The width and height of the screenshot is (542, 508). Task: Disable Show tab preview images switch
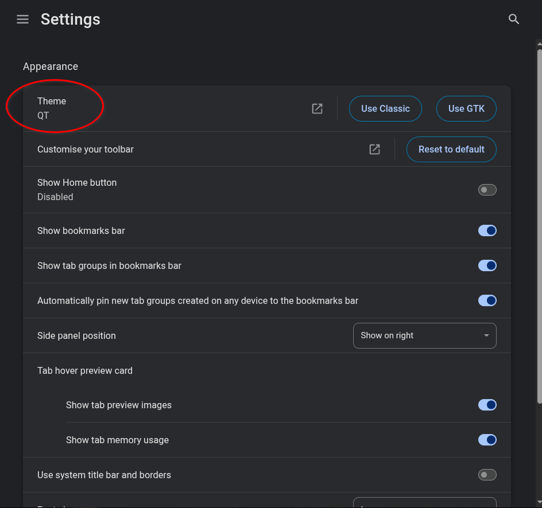click(487, 405)
